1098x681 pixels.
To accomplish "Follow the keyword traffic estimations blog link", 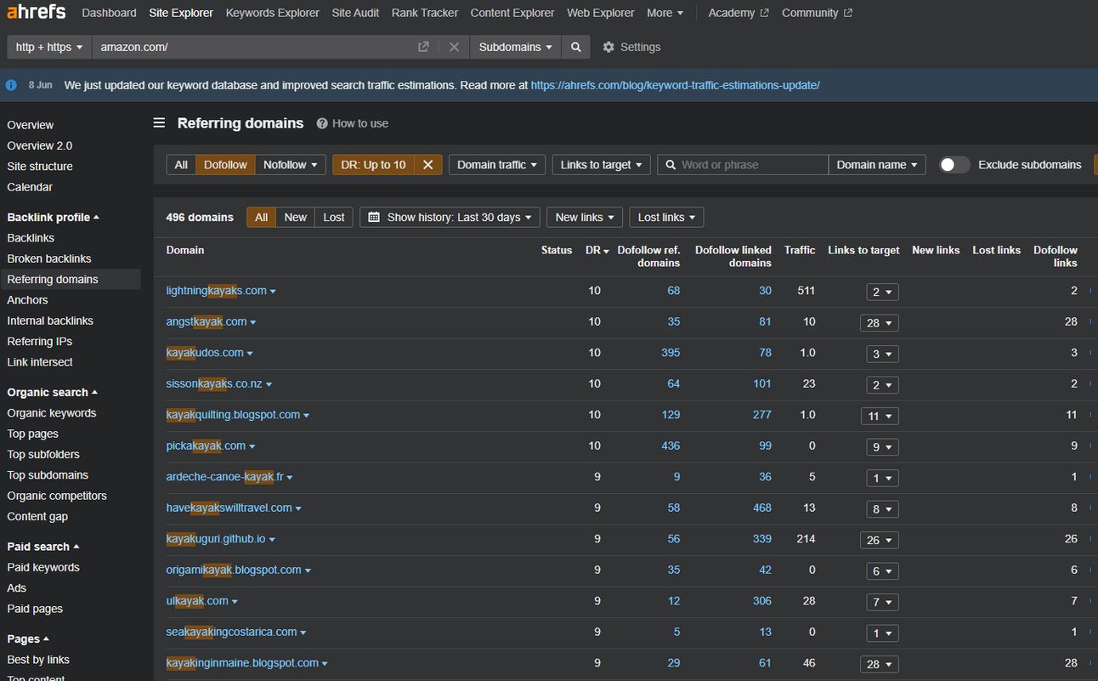I will point(675,85).
